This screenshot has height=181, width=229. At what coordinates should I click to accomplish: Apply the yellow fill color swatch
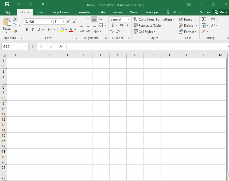click(x=62, y=30)
